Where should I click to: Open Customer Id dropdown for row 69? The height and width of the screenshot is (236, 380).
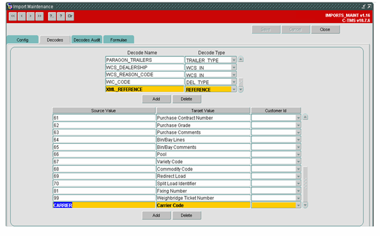coord(298,176)
